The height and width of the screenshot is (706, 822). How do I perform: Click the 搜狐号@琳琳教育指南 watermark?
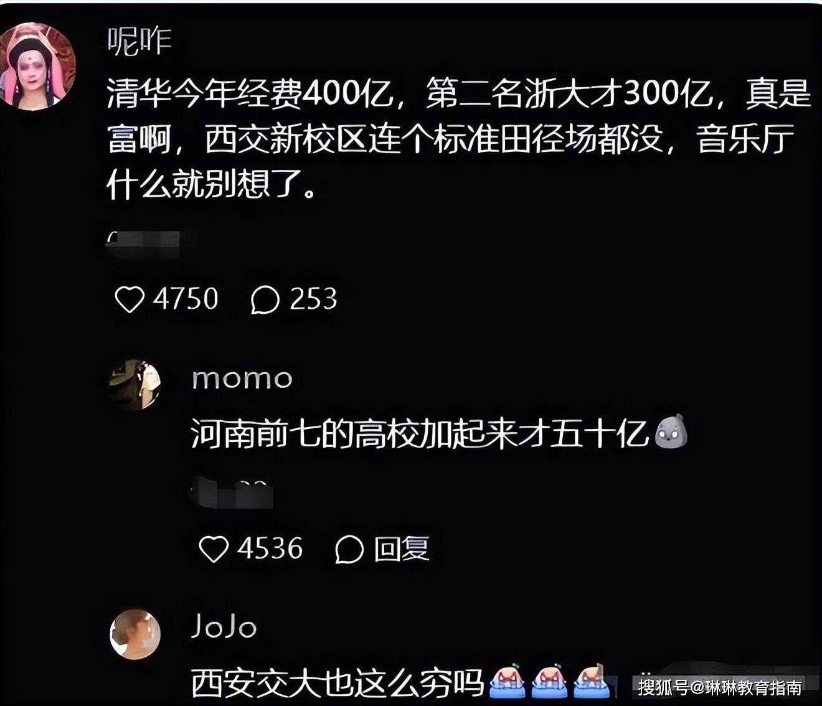720,687
